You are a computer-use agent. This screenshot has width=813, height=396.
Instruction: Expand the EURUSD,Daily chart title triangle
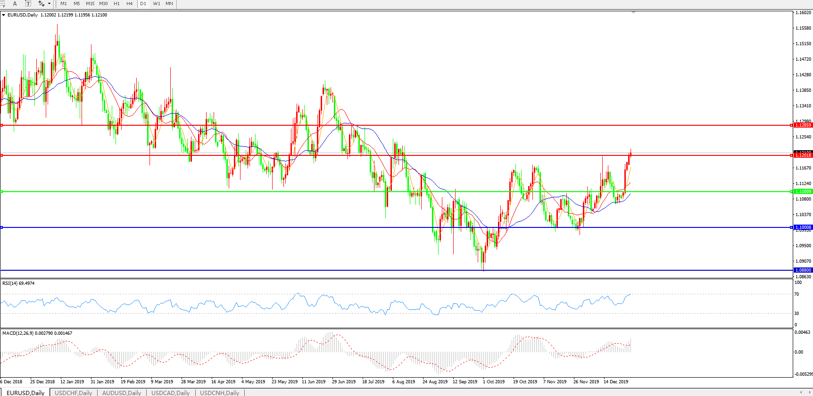pos(3,15)
